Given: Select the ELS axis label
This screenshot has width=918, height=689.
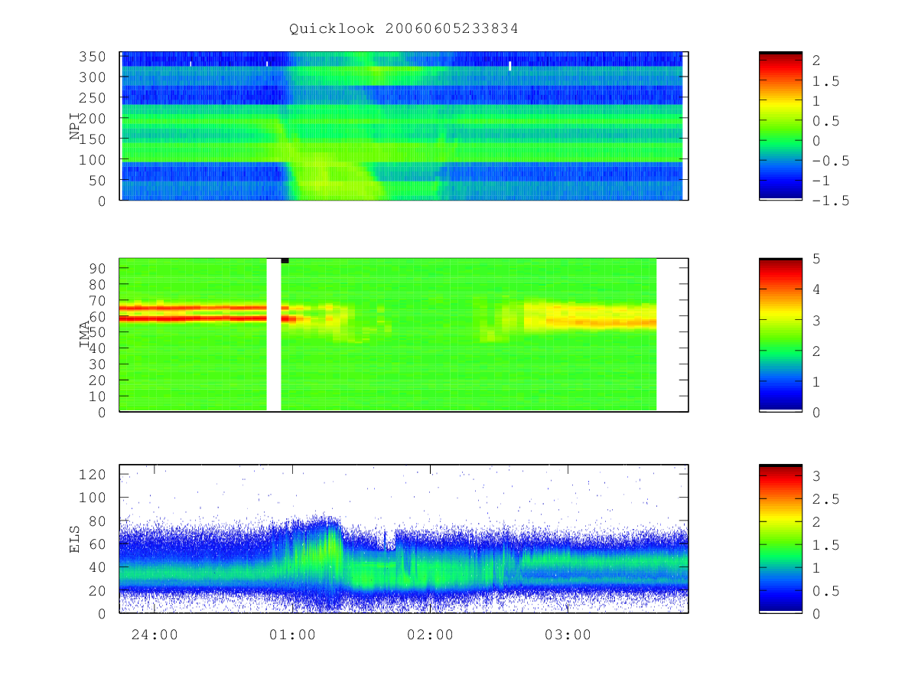Looking at the screenshot, I should tap(75, 539).
